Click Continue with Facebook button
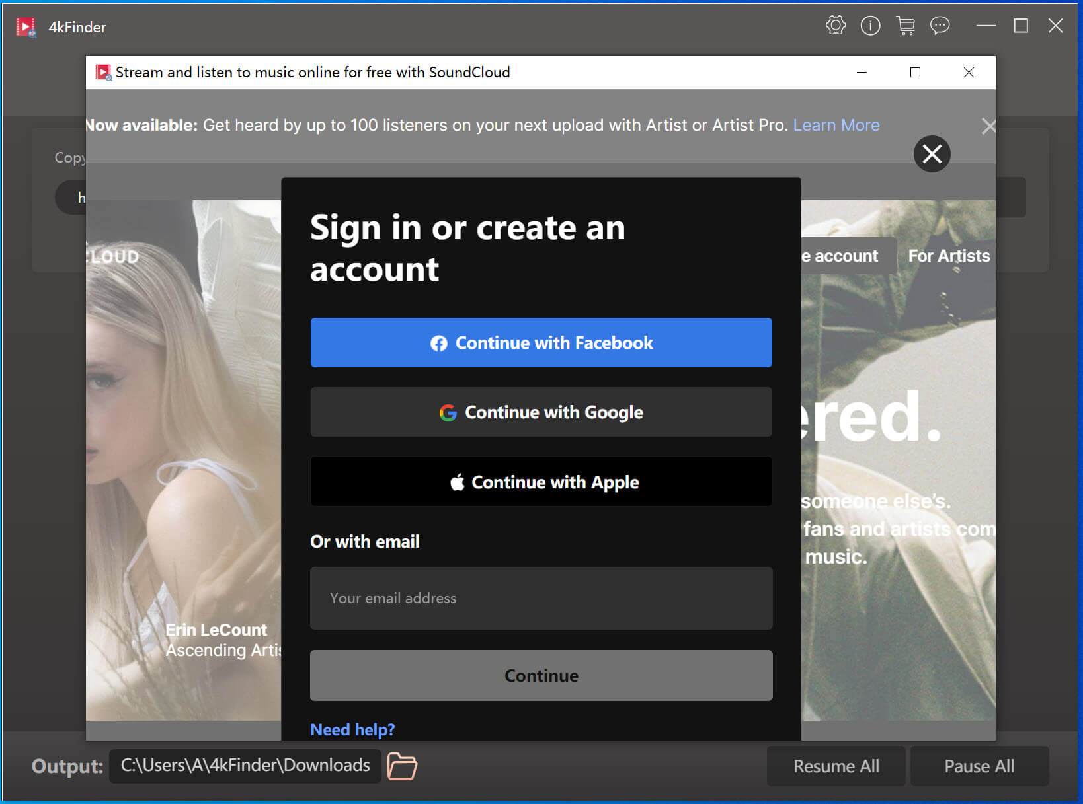Screen dimensions: 1083x804 [x=541, y=343]
